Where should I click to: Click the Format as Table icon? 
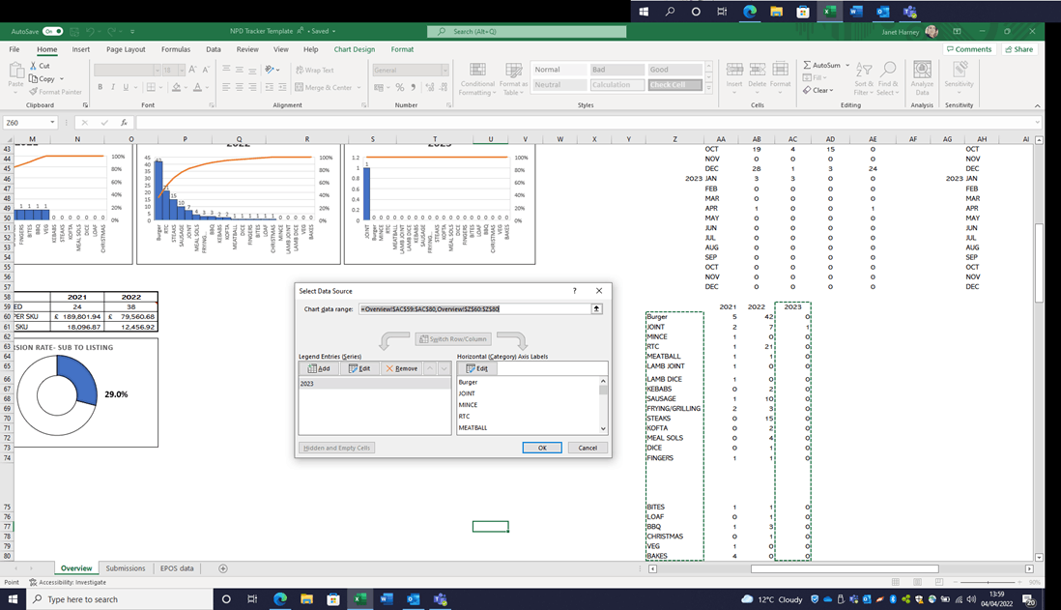[513, 71]
